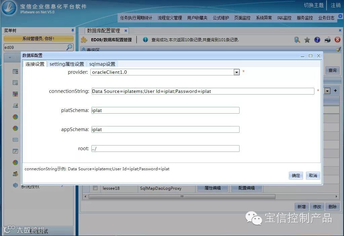This screenshot has width=344, height=236.
Task: Minimize the 数据库配置 dialog
Action: [302, 56]
